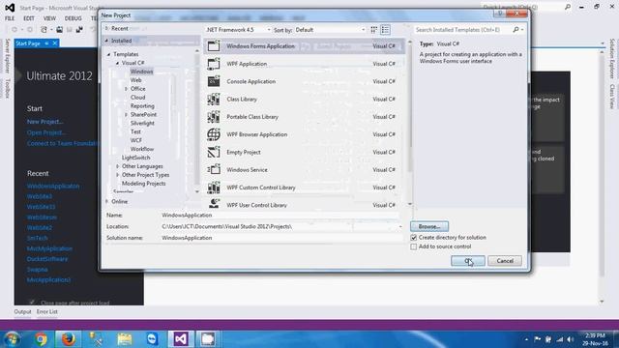Open the EDIT menu
This screenshot has width=619, height=348.
point(29,18)
